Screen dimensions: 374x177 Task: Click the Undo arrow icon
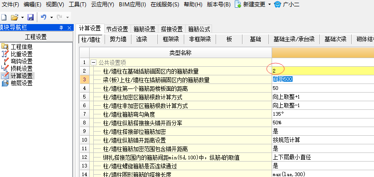click(x=44, y=17)
